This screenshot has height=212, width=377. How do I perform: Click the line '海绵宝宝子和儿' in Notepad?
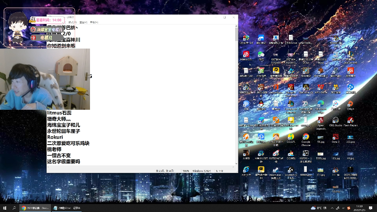tap(64, 125)
